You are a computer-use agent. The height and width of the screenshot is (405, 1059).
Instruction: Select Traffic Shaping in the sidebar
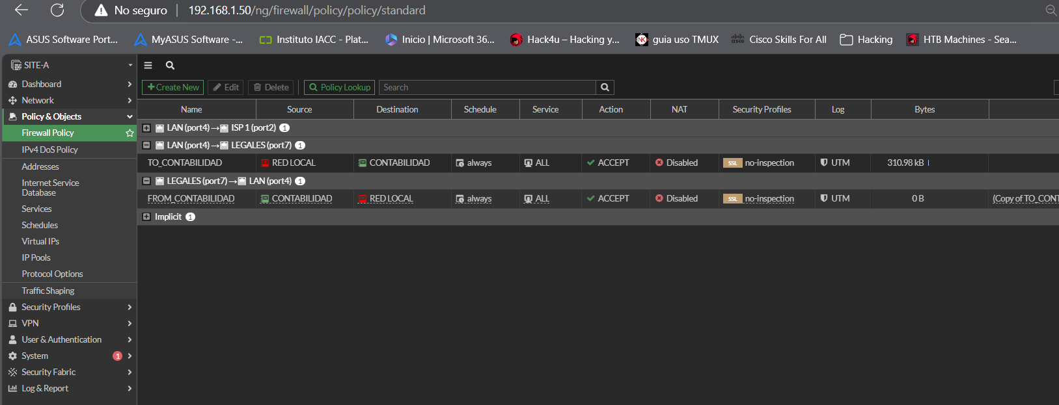pyautogui.click(x=48, y=291)
